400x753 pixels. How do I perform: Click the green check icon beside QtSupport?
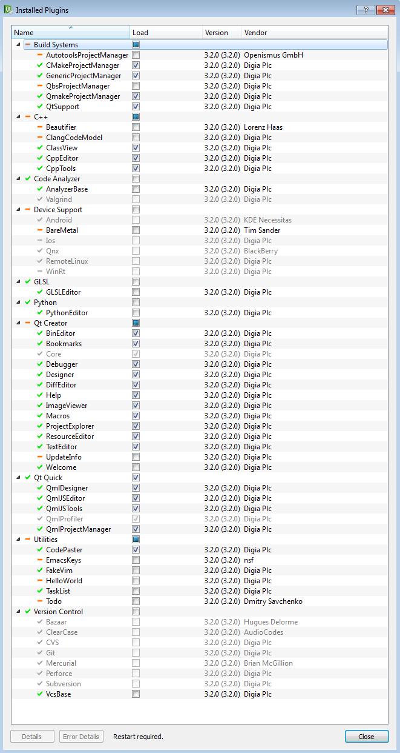click(x=40, y=107)
